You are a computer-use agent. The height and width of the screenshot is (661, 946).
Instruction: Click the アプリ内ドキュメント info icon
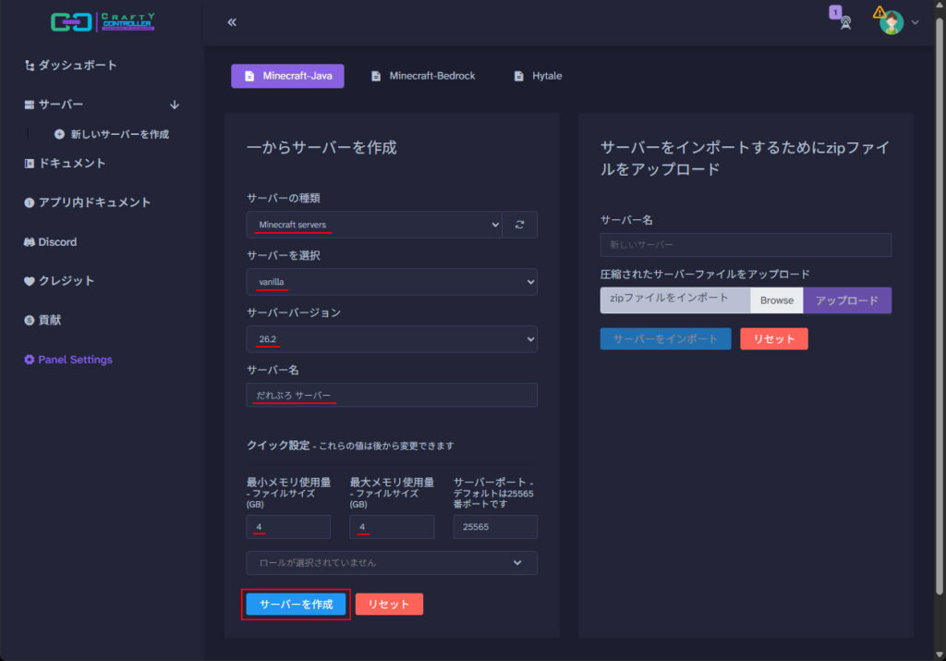29,202
